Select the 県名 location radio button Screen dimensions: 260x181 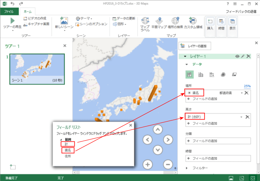[x=189, y=93]
